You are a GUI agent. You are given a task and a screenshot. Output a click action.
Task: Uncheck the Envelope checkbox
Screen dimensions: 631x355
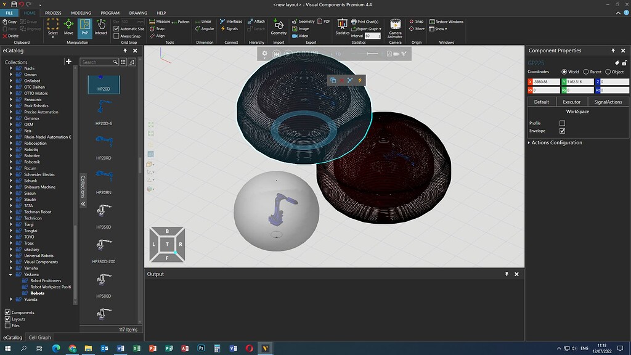(x=561, y=131)
